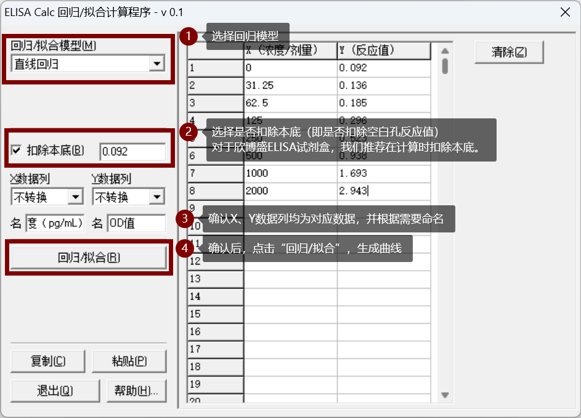This screenshot has width=581, height=418.
Task: Click the 复制(C) copy button
Action: click(x=47, y=361)
